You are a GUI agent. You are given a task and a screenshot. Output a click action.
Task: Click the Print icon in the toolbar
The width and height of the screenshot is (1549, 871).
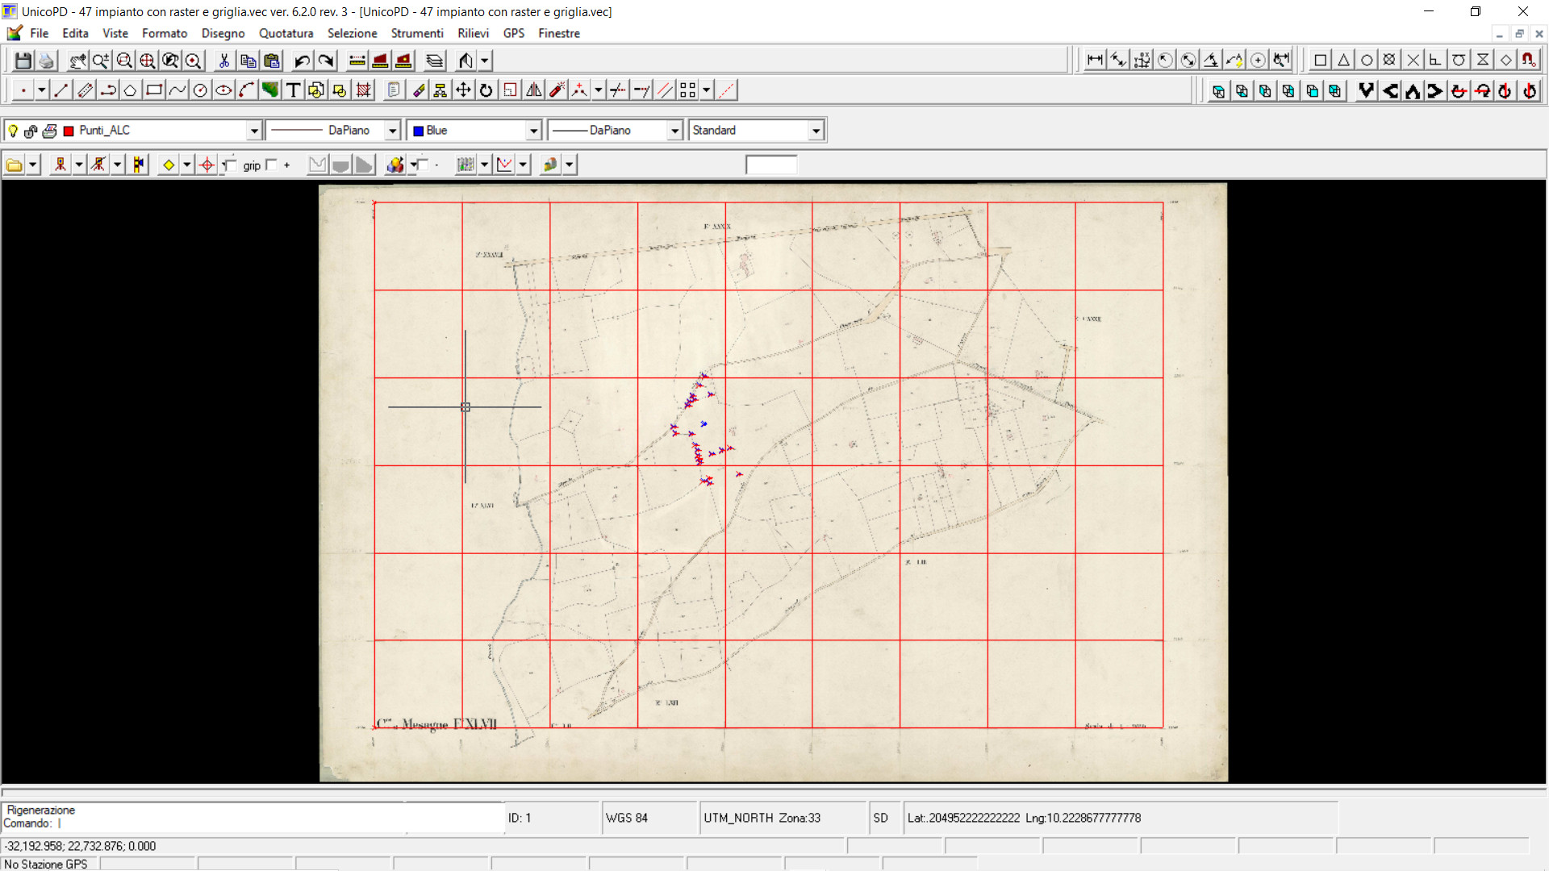click(x=46, y=60)
